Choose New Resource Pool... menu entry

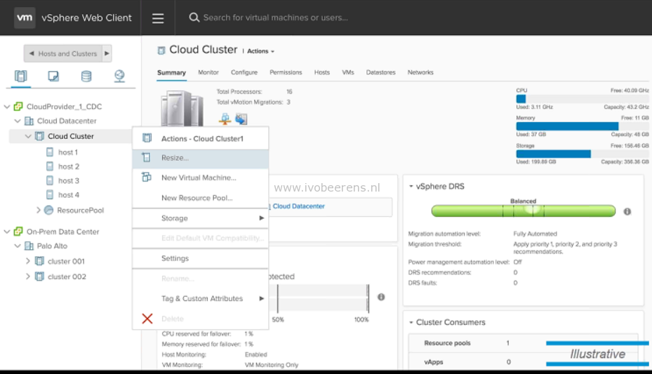point(201,198)
